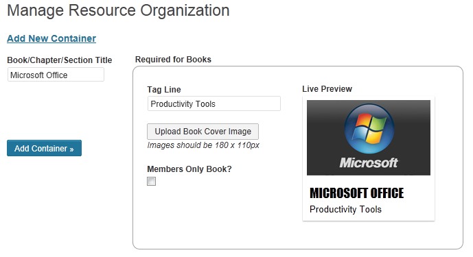Click the Windows logo orb in preview
Image resolution: width=473 pixels, height=257 pixels.
369,129
